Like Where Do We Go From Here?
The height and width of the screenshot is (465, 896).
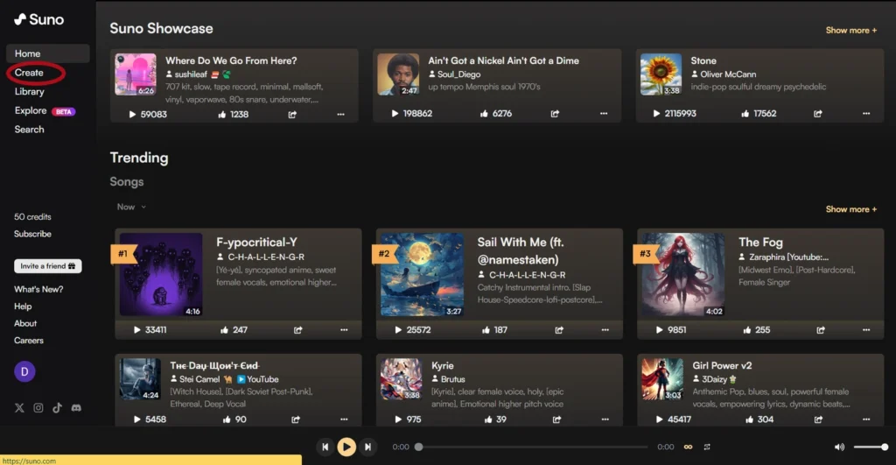[222, 115]
